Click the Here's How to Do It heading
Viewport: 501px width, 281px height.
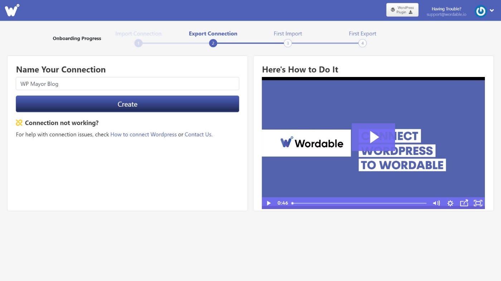[x=300, y=69]
